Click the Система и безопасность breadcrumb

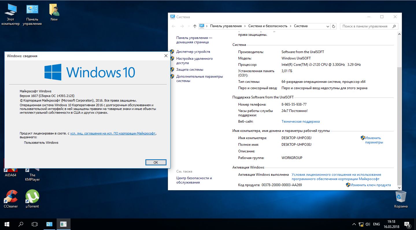[x=268, y=26]
